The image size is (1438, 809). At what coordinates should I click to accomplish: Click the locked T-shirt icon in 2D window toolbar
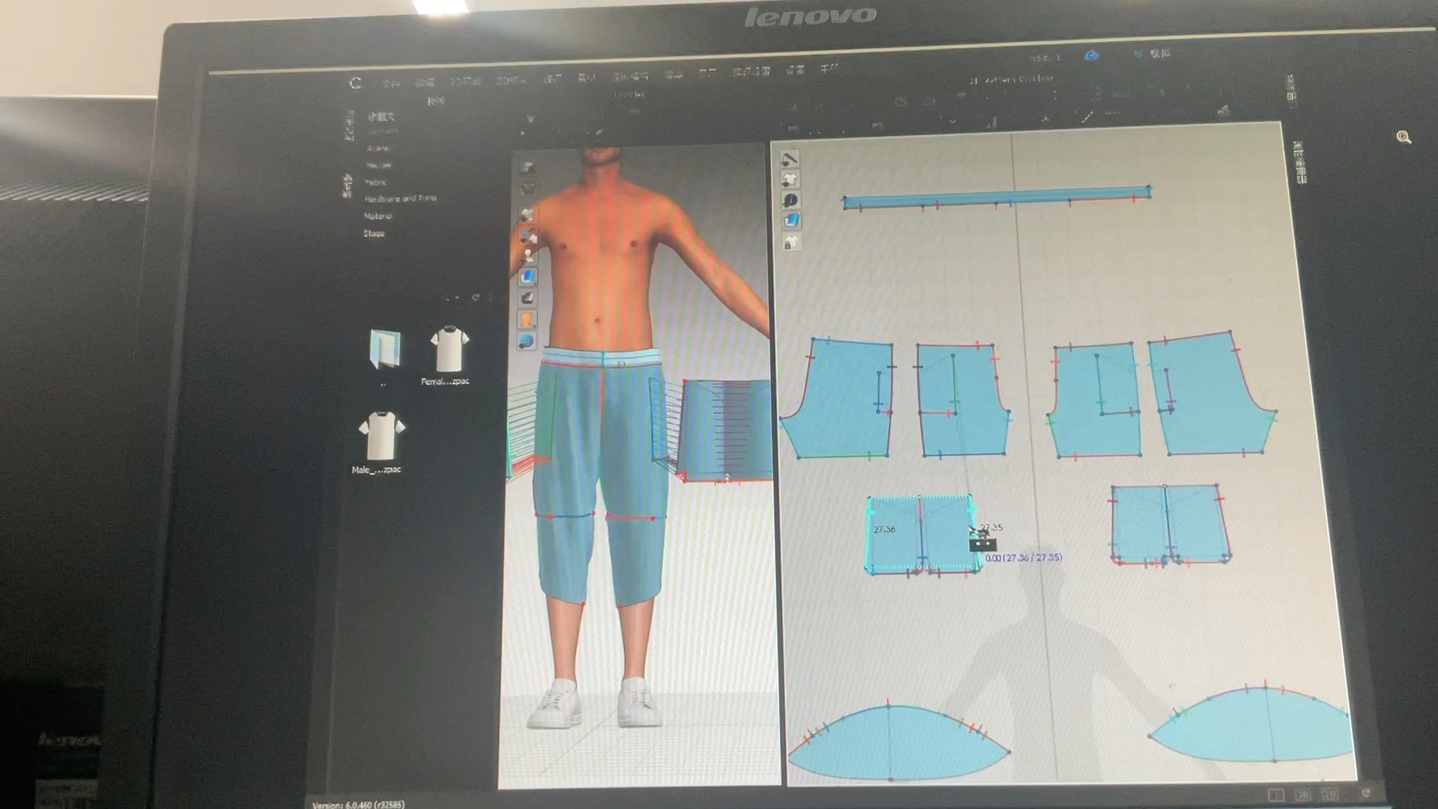point(791,243)
